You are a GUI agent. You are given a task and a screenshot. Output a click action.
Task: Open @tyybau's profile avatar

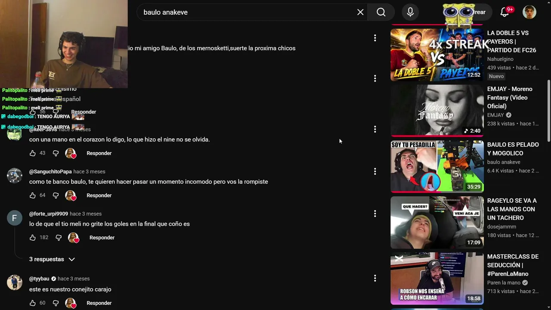click(14, 283)
